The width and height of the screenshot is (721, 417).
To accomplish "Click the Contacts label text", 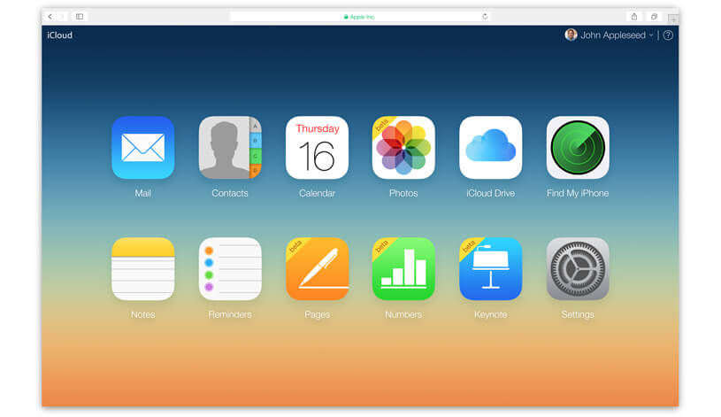I will (x=230, y=193).
